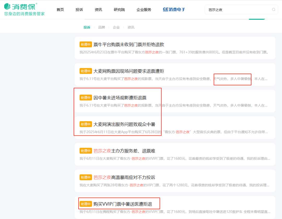
Task: Click the slogan 您身边的消费服务管家
Action: pyautogui.click(x=25, y=14)
